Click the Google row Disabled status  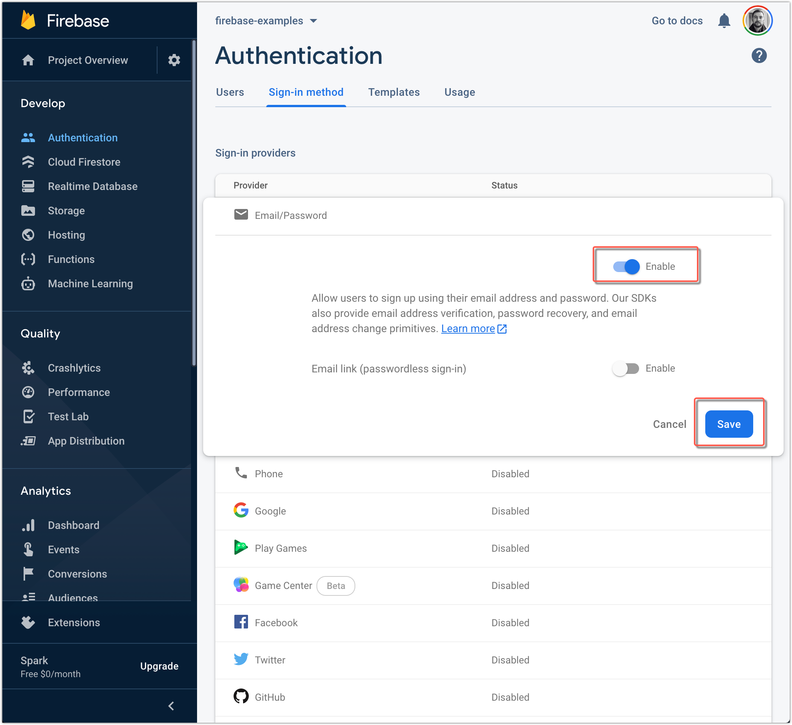click(x=511, y=511)
